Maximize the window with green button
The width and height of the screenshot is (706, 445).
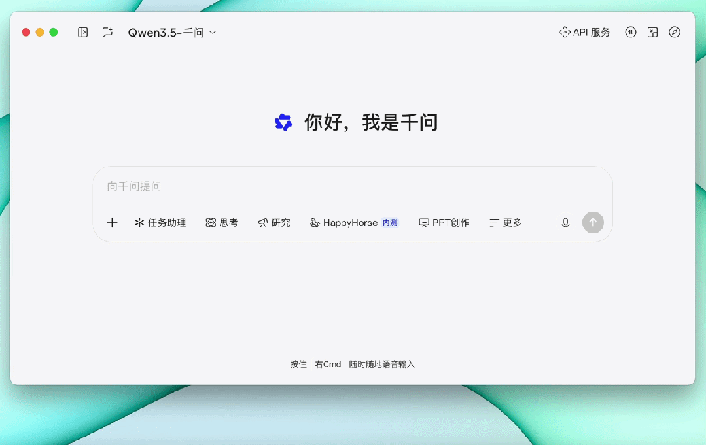pos(54,33)
